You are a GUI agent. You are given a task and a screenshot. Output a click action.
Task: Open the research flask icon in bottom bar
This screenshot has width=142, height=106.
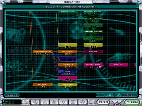[x=45, y=102]
